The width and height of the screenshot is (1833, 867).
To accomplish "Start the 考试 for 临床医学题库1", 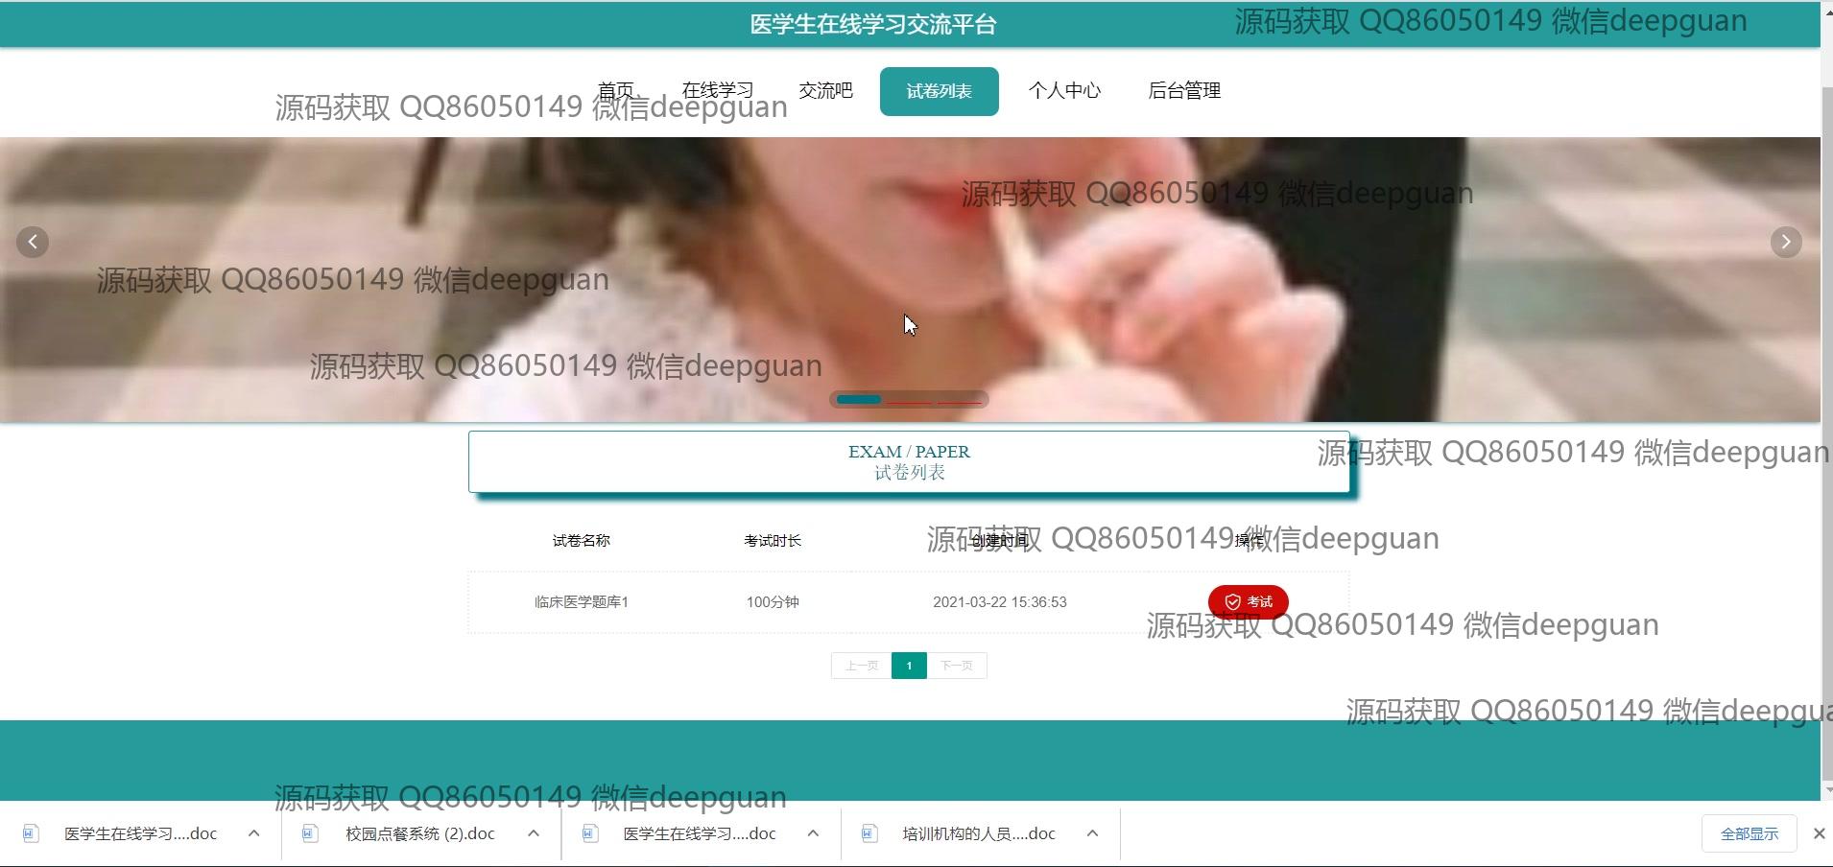I will point(1249,601).
